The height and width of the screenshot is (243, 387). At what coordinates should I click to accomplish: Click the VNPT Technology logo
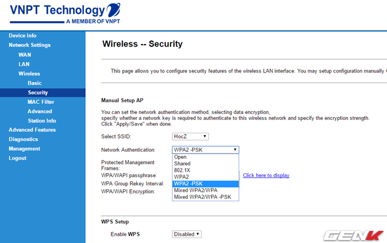(65, 13)
